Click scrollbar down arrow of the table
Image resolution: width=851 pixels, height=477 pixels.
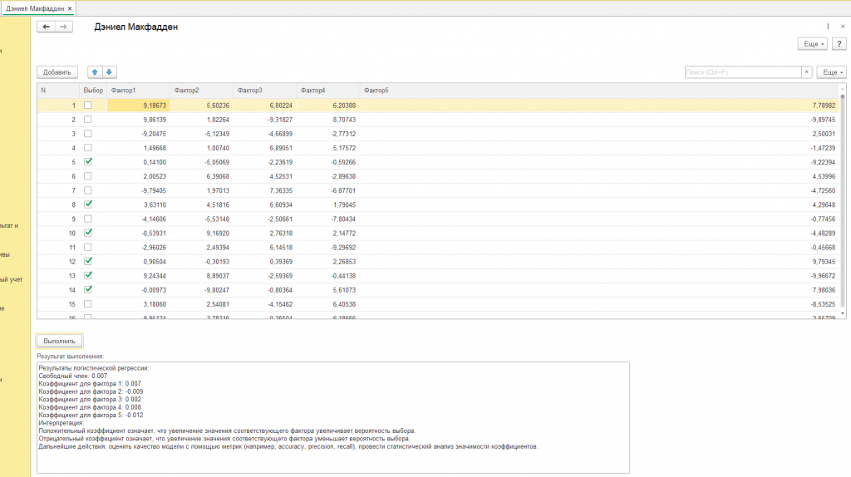click(843, 313)
